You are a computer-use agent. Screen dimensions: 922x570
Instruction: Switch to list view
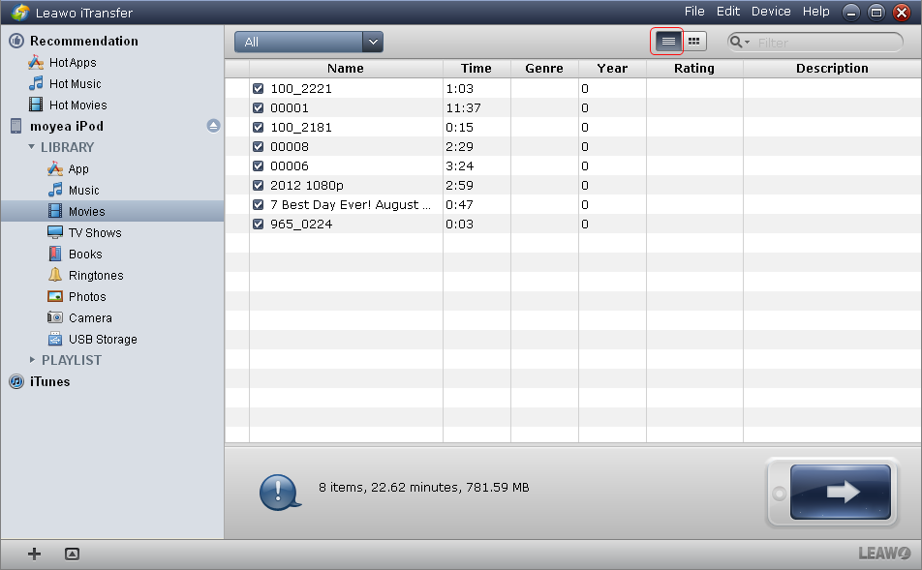click(x=668, y=42)
